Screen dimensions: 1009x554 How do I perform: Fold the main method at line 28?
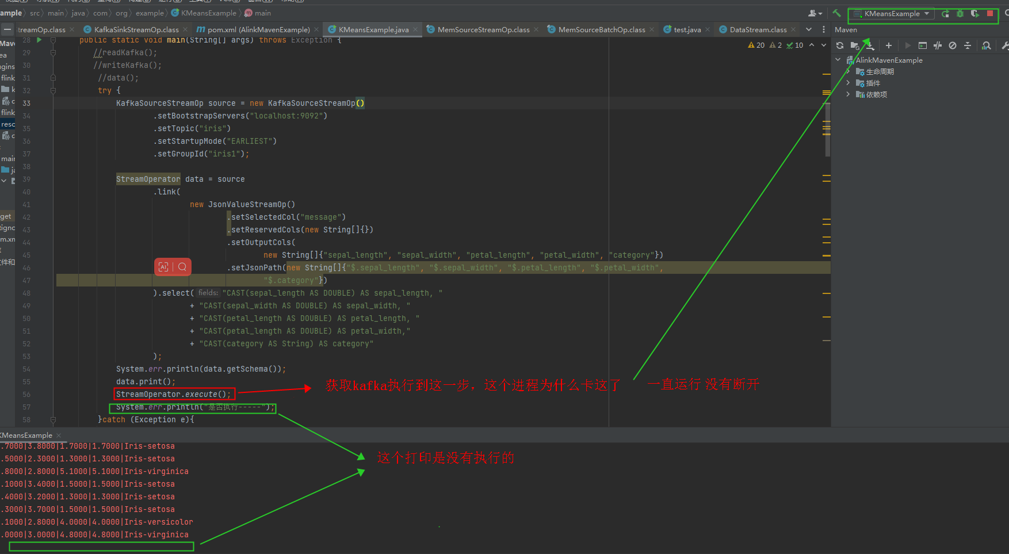tap(53, 40)
